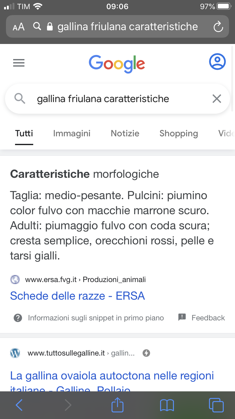Select the Shopping tab
Image resolution: width=235 pixels, height=419 pixels.
pyautogui.click(x=179, y=133)
